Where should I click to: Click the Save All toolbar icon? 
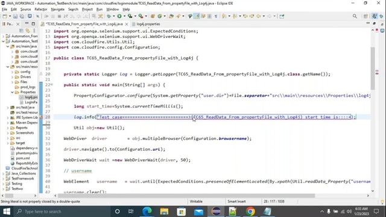coord(22,16)
